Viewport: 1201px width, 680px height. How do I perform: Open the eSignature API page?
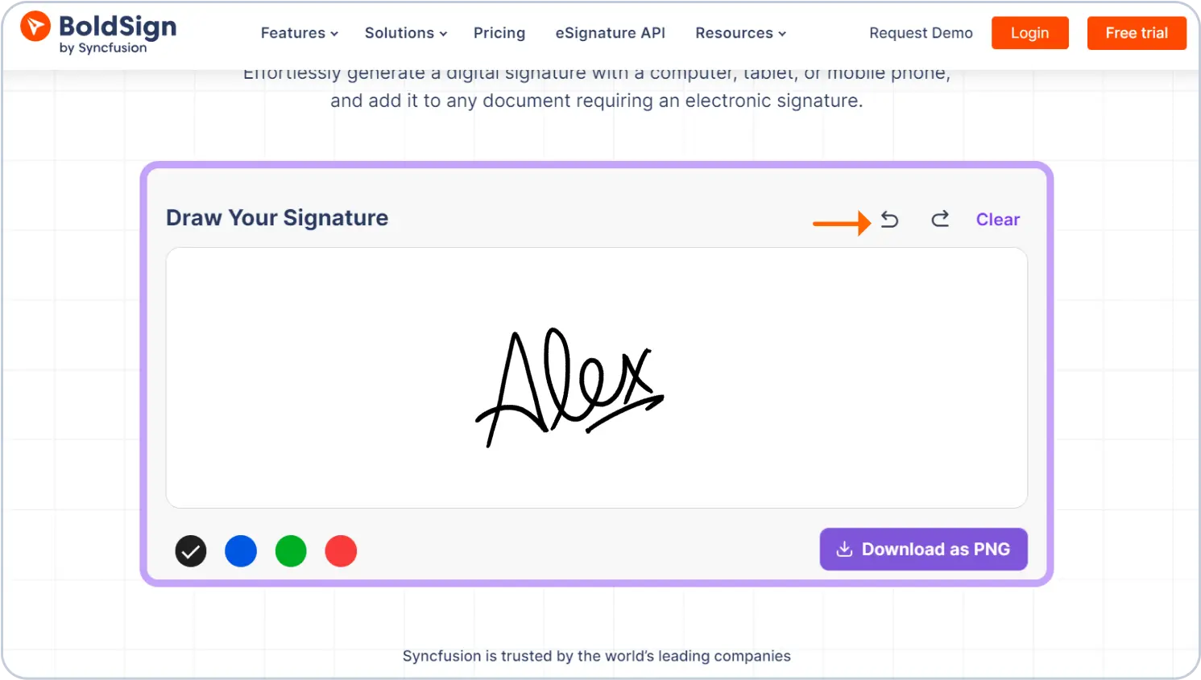coord(611,33)
